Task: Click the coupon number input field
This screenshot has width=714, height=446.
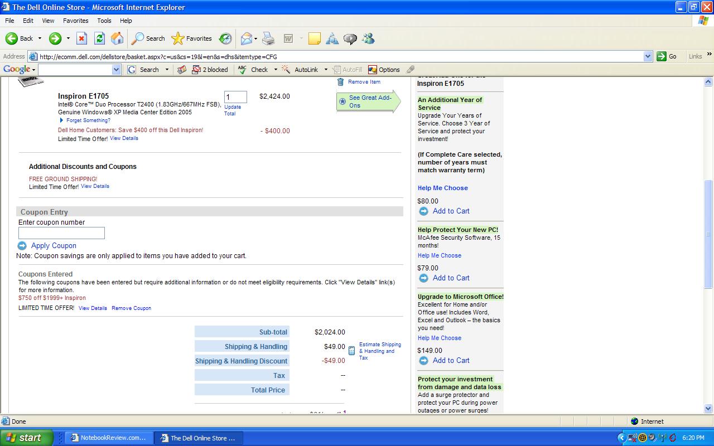Action: click(61, 233)
